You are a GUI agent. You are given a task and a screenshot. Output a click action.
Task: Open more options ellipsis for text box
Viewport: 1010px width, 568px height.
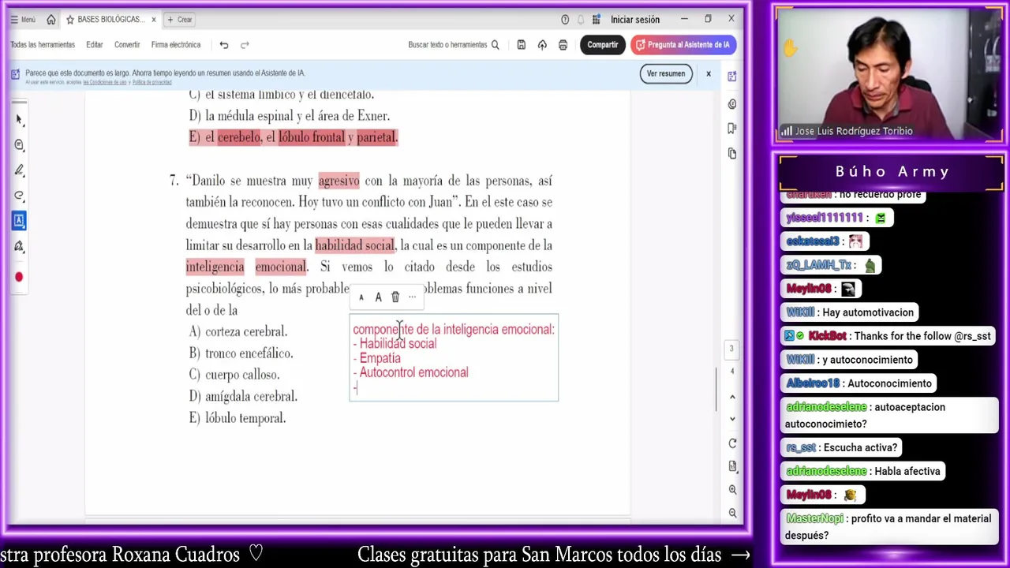(x=412, y=297)
